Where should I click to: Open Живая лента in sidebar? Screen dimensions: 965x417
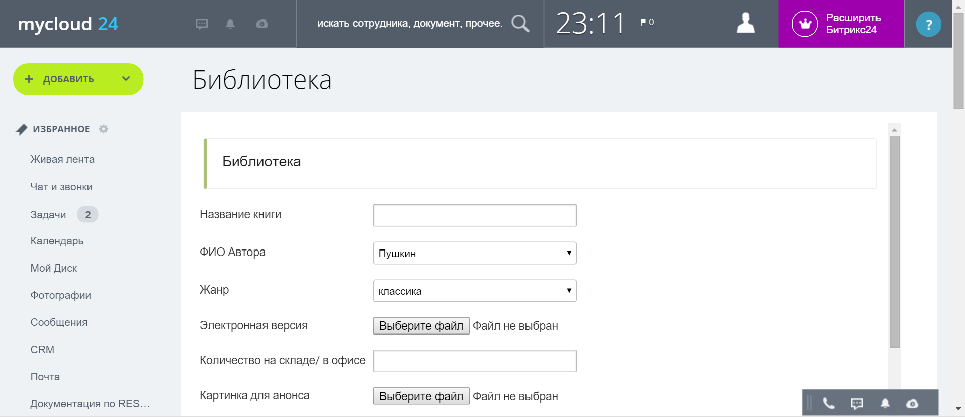(x=62, y=159)
